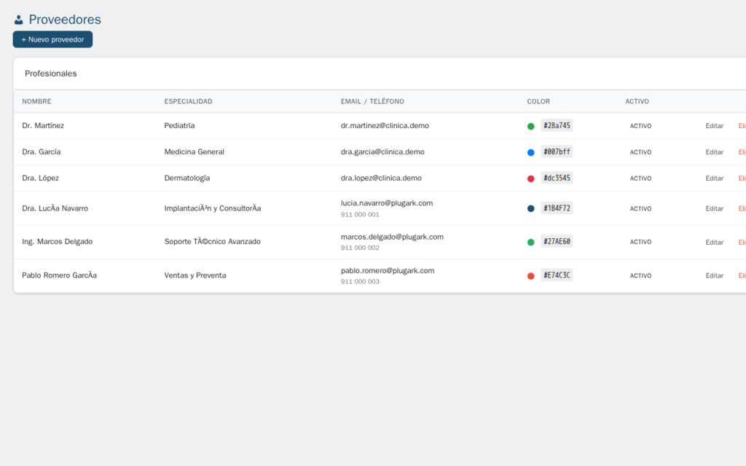The height and width of the screenshot is (466, 746).
Task: Click email lucia.navarro@plugark.com
Action: point(387,203)
